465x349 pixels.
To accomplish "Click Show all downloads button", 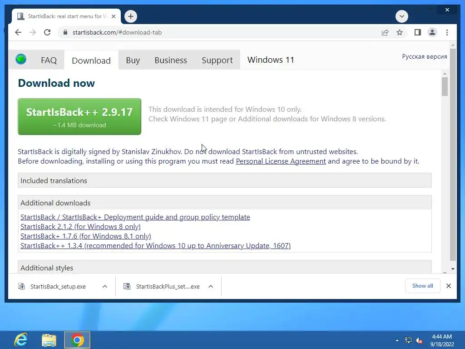I will 422,286.
